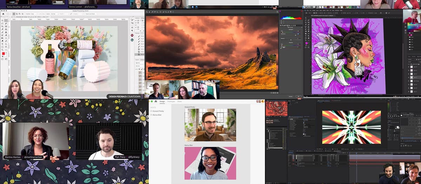The image size is (421, 184).
Task: Switch to the Prototype tab in Adobe XD
Action: [x=171, y=101]
